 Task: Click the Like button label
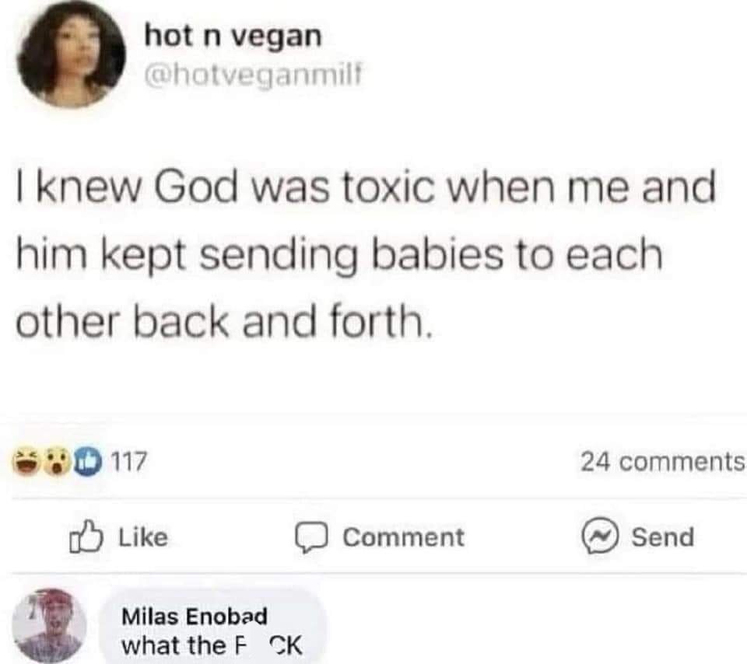pos(142,537)
